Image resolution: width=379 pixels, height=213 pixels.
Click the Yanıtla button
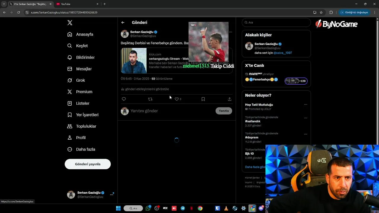click(x=224, y=111)
